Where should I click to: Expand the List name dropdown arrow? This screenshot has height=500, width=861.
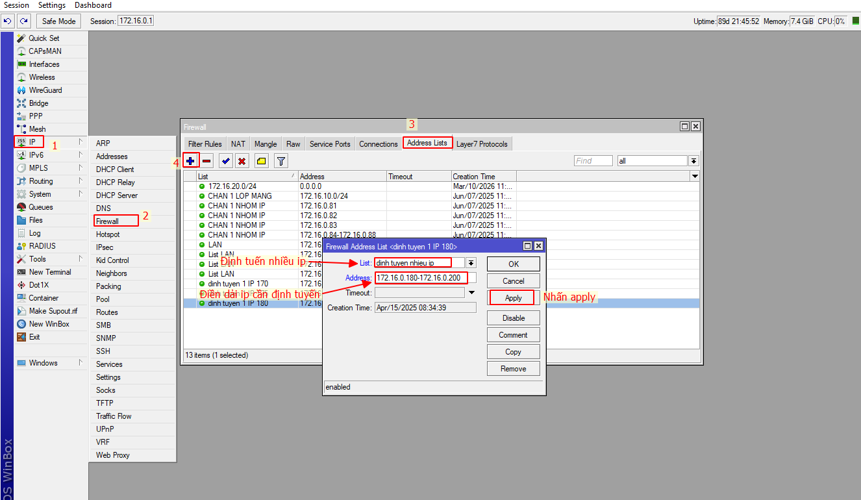tap(471, 263)
